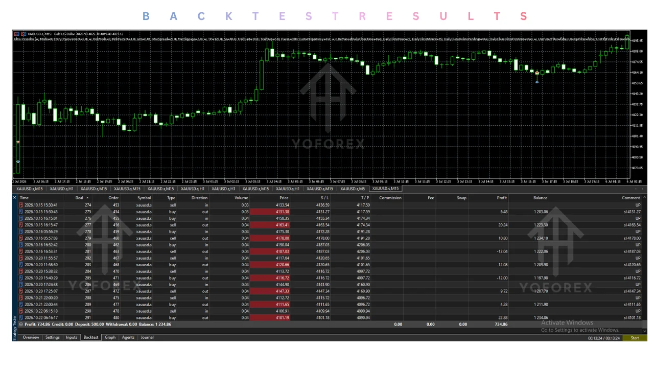Click the sell deal icon for deal 284
This screenshot has width=654, height=368.
[x=21, y=271]
